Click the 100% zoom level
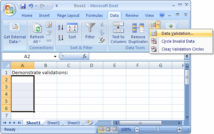Screen dimensions: 214x134 click(126, 129)
